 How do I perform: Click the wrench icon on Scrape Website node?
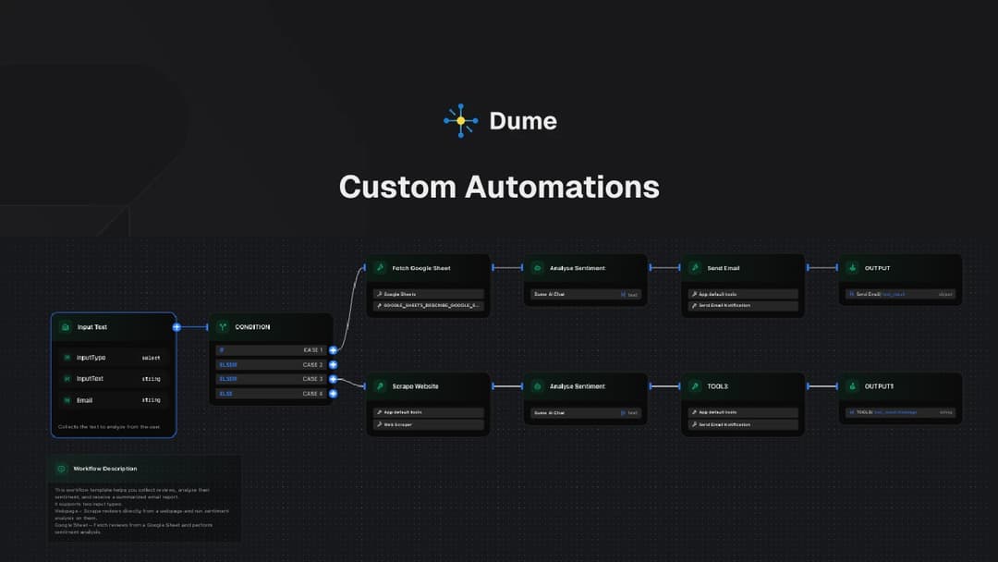[381, 386]
